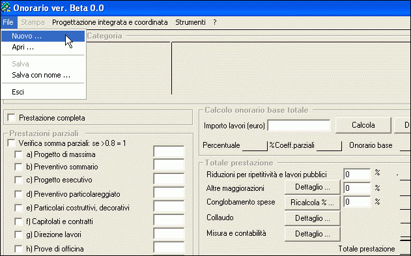Click the Totale prestazione label at bottom
This screenshot has width=411, height=256.
coord(367,249)
